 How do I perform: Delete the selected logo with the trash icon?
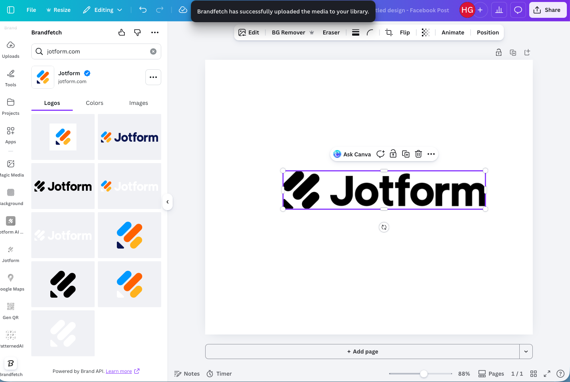[418, 154]
